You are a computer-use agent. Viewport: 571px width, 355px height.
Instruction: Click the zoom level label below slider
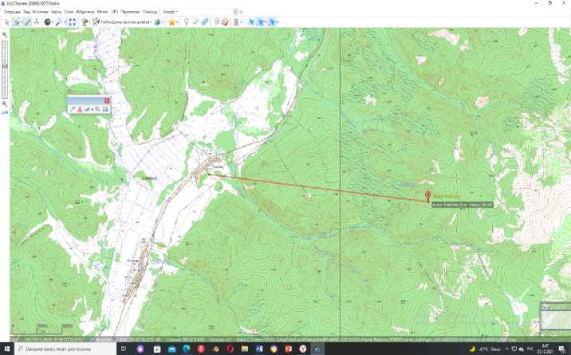[5, 113]
